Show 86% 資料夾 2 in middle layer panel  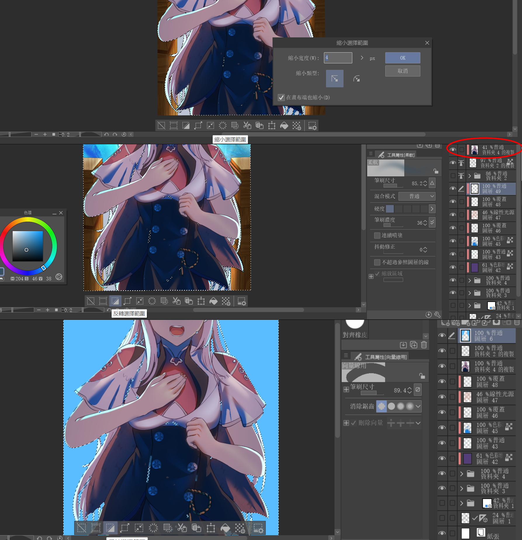click(x=453, y=176)
